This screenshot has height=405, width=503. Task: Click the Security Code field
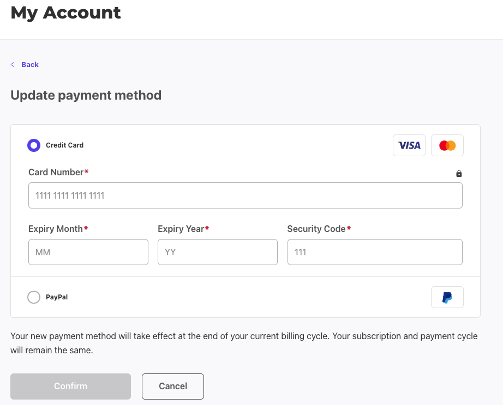point(374,252)
